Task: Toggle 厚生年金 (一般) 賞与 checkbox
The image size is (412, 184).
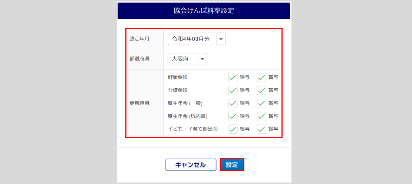Action: [262, 103]
